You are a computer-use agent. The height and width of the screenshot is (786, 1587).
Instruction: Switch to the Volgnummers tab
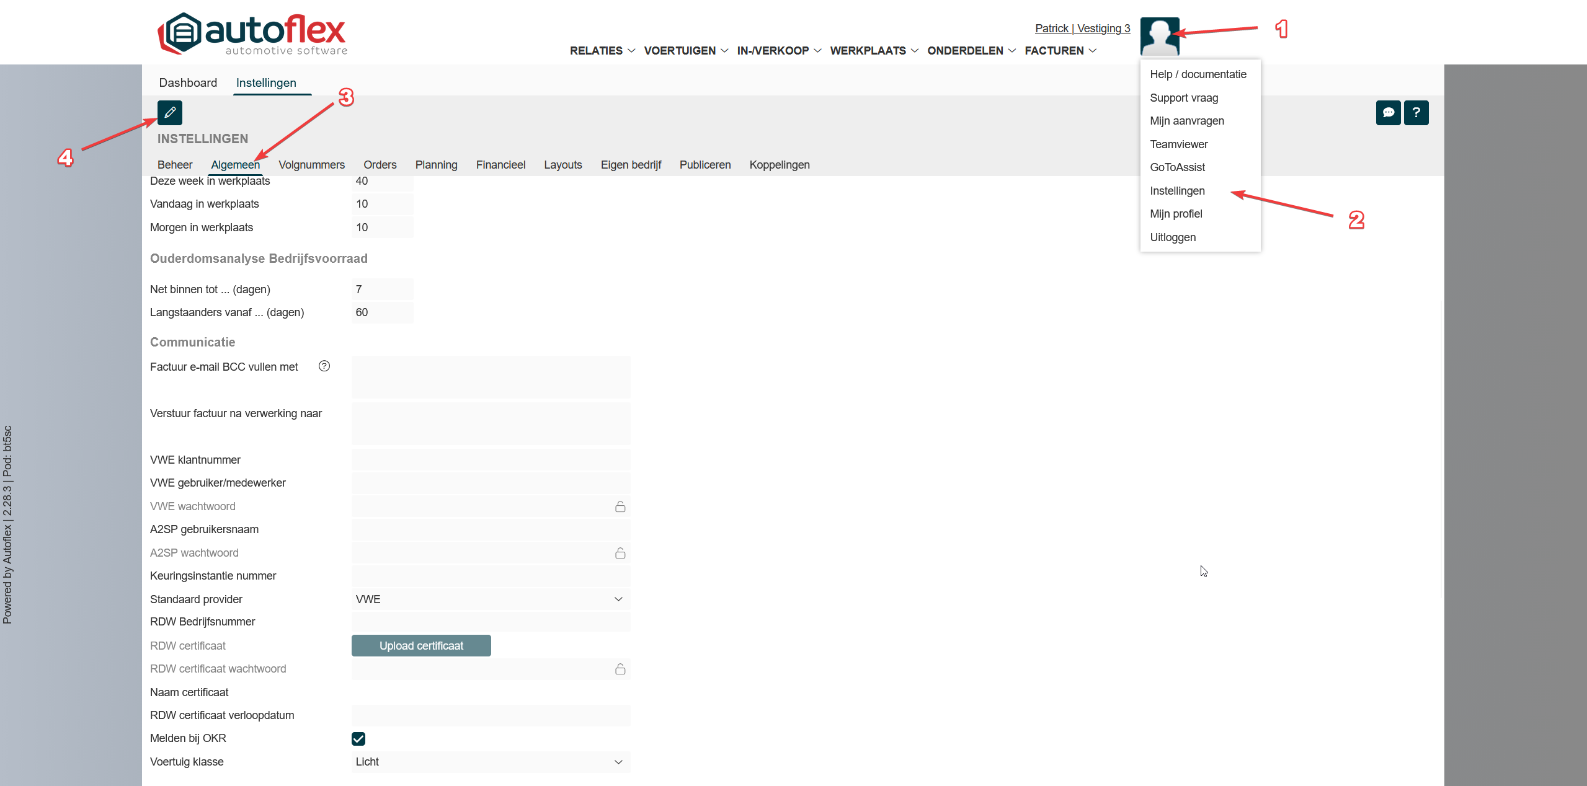pos(311,165)
